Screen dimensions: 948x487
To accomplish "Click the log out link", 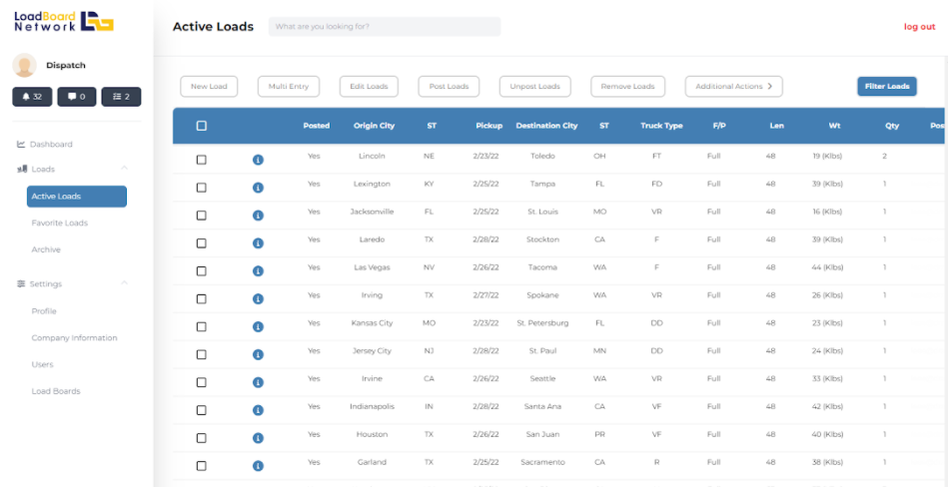I will click(x=920, y=27).
